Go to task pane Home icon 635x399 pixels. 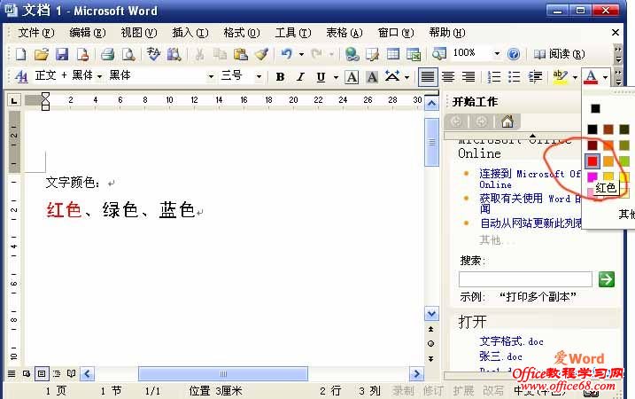point(507,121)
